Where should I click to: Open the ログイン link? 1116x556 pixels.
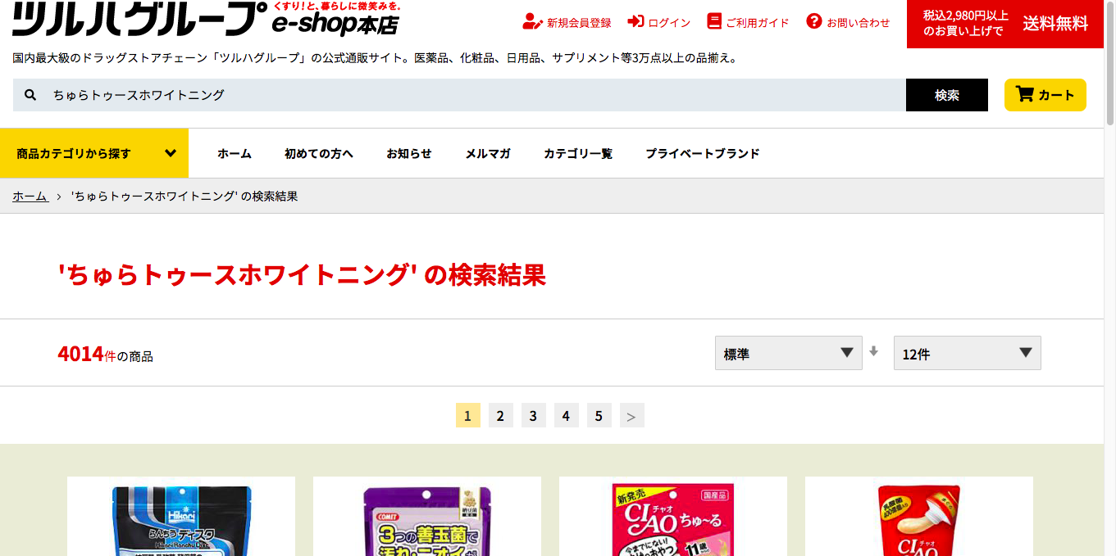669,23
